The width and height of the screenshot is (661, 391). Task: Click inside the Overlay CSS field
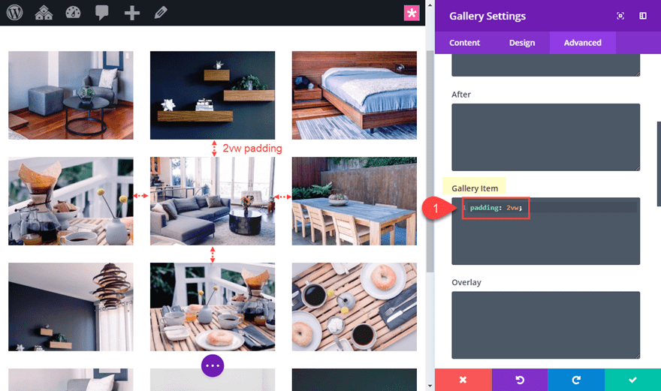[545, 325]
